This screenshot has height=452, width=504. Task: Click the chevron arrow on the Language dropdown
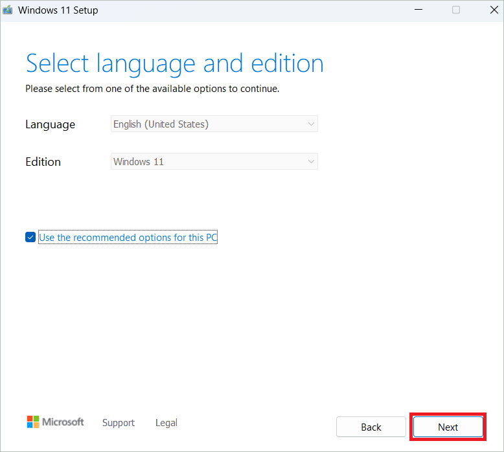point(311,124)
